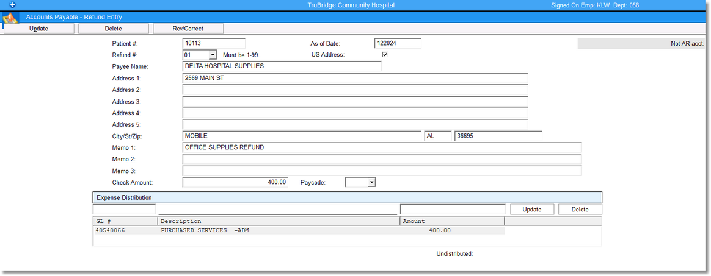Click the empty Address 3 field
The width and height of the screenshot is (711, 276).
coord(355,101)
